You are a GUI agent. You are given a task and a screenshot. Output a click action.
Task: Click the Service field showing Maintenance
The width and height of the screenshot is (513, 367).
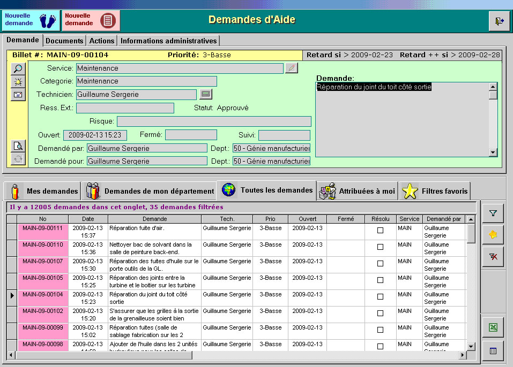click(x=180, y=68)
